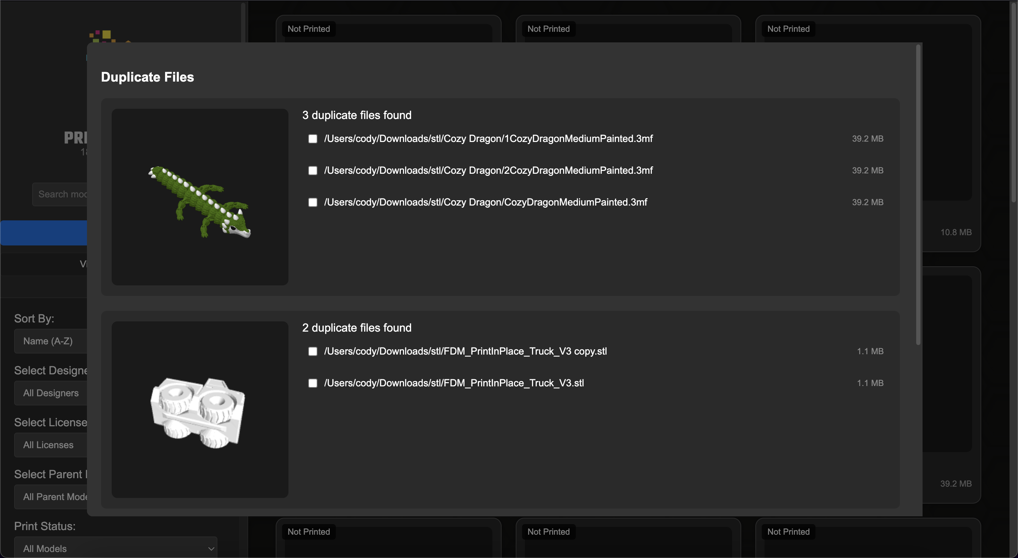This screenshot has height=558, width=1018.
Task: Click 1.1 MB size of Truck_V3 copy.stl
Action: pyautogui.click(x=870, y=351)
